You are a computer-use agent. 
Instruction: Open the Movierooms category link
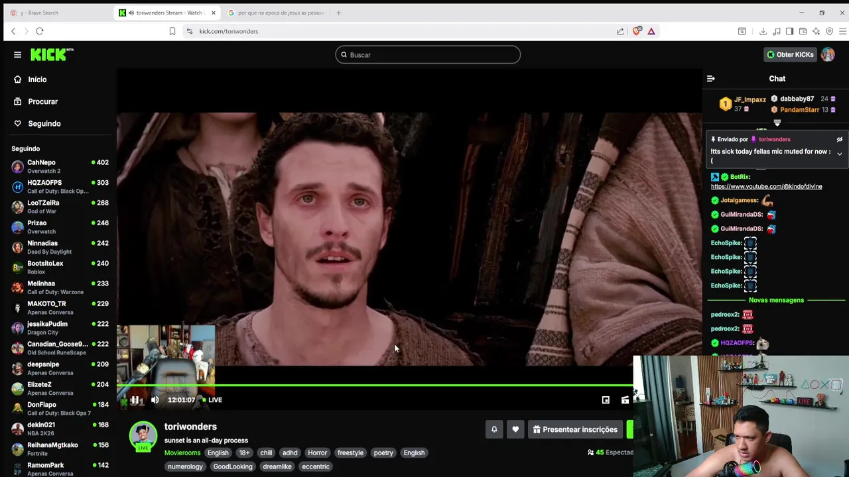pos(182,453)
